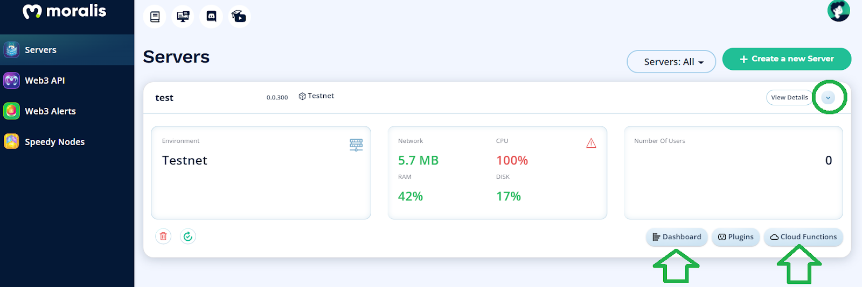Click the Environment server rack icon

point(356,145)
